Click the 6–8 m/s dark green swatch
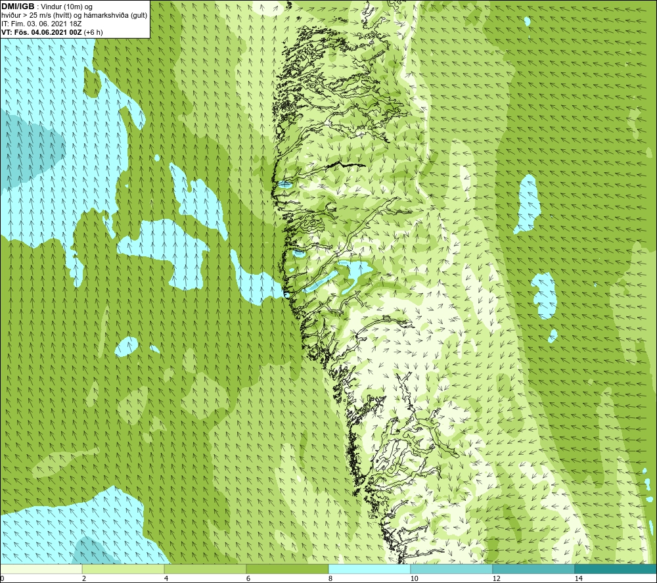The width and height of the screenshot is (657, 583). (288, 569)
